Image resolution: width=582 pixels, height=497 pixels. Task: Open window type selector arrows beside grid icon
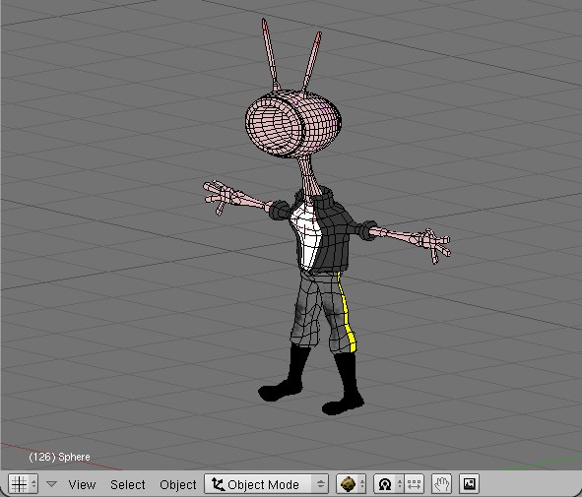(33, 484)
